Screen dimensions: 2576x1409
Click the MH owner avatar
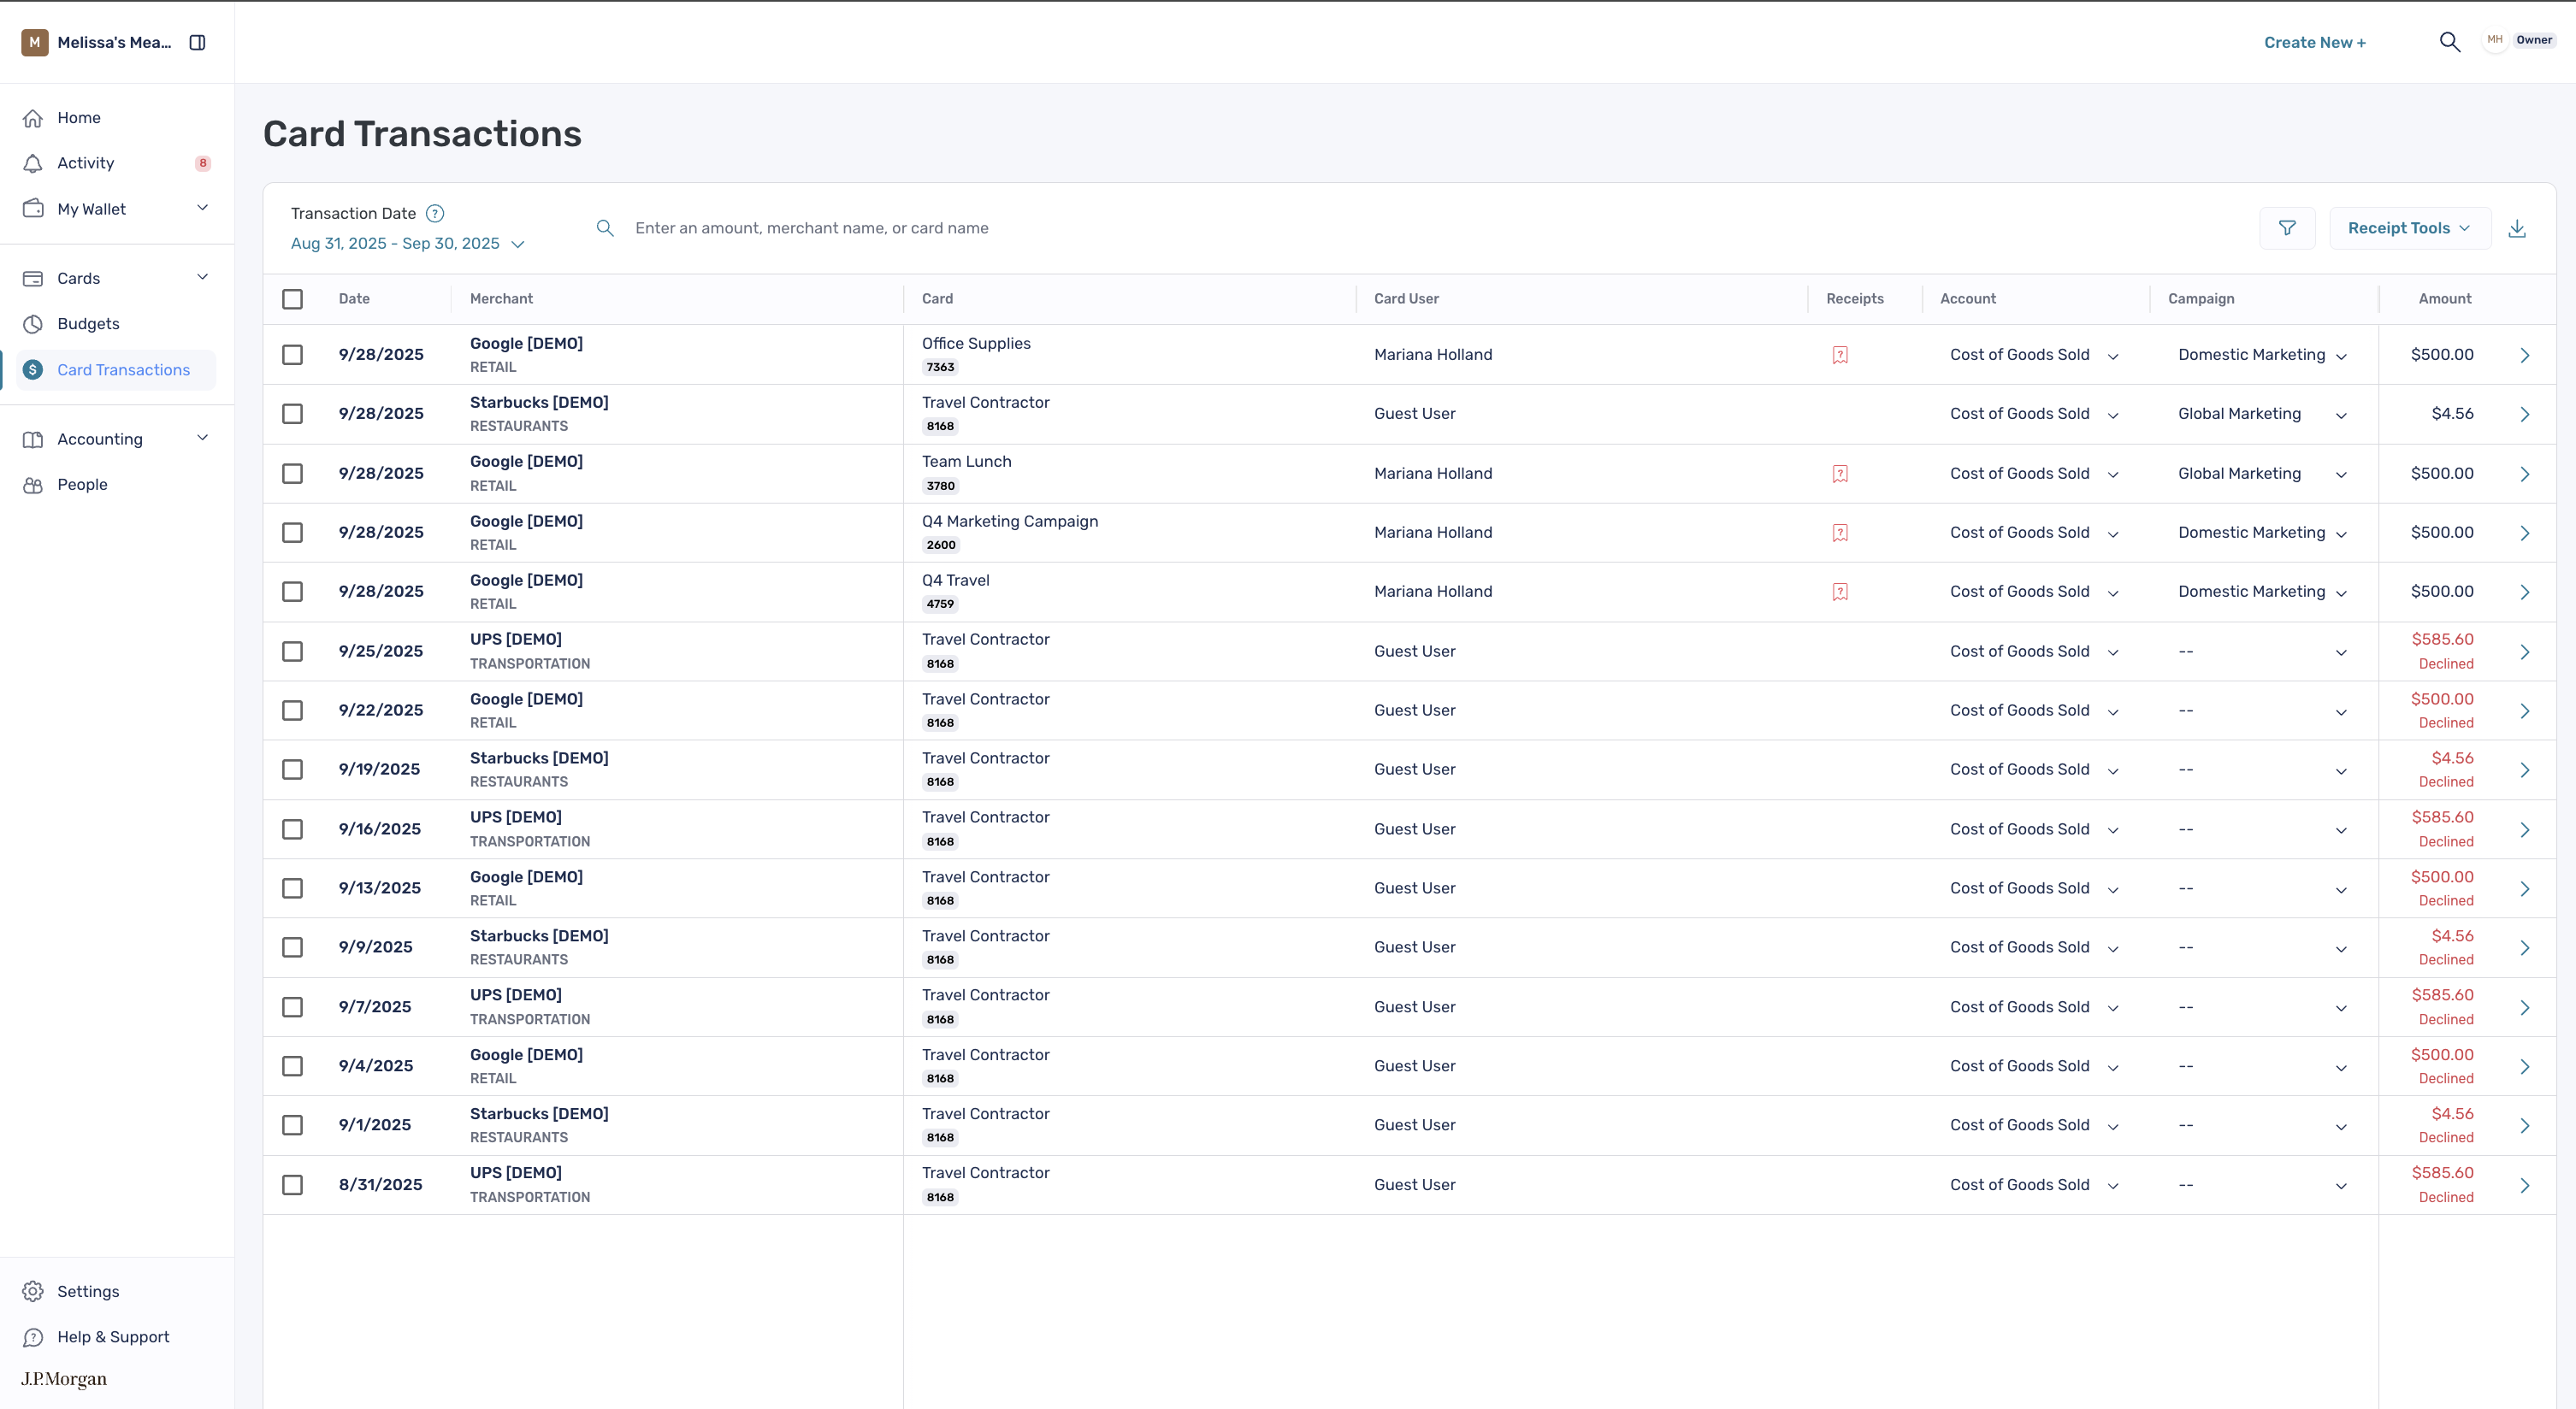coord(2495,40)
